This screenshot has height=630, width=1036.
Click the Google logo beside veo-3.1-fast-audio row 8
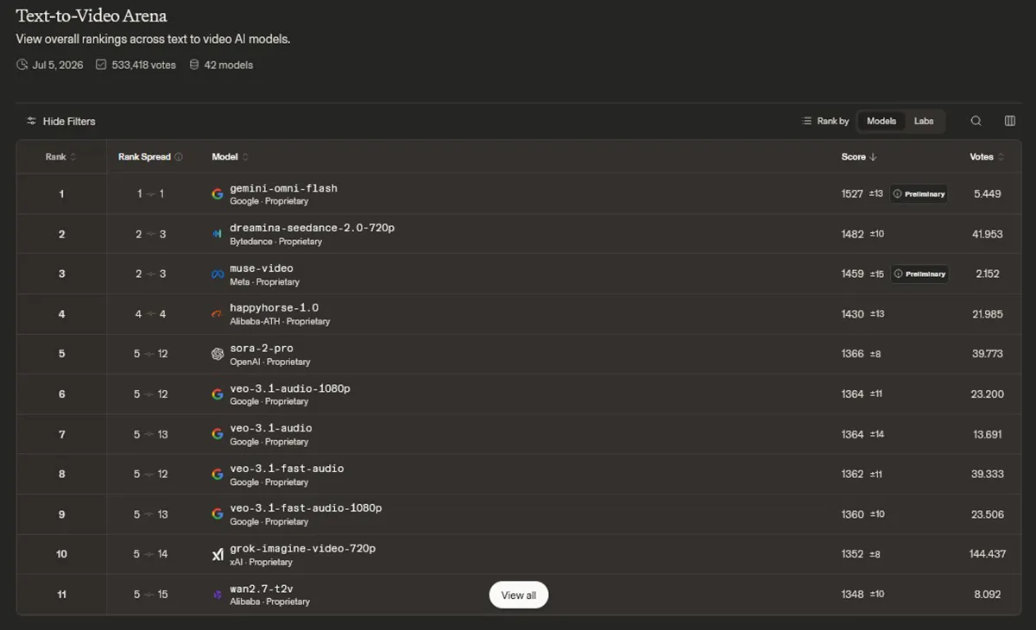tap(218, 475)
